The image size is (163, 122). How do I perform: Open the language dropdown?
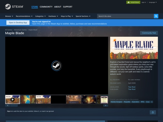point(153,2)
